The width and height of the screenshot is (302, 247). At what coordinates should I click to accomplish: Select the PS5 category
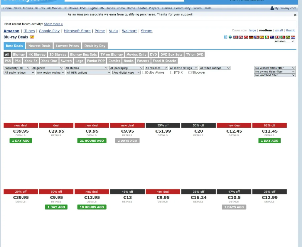[8, 61]
